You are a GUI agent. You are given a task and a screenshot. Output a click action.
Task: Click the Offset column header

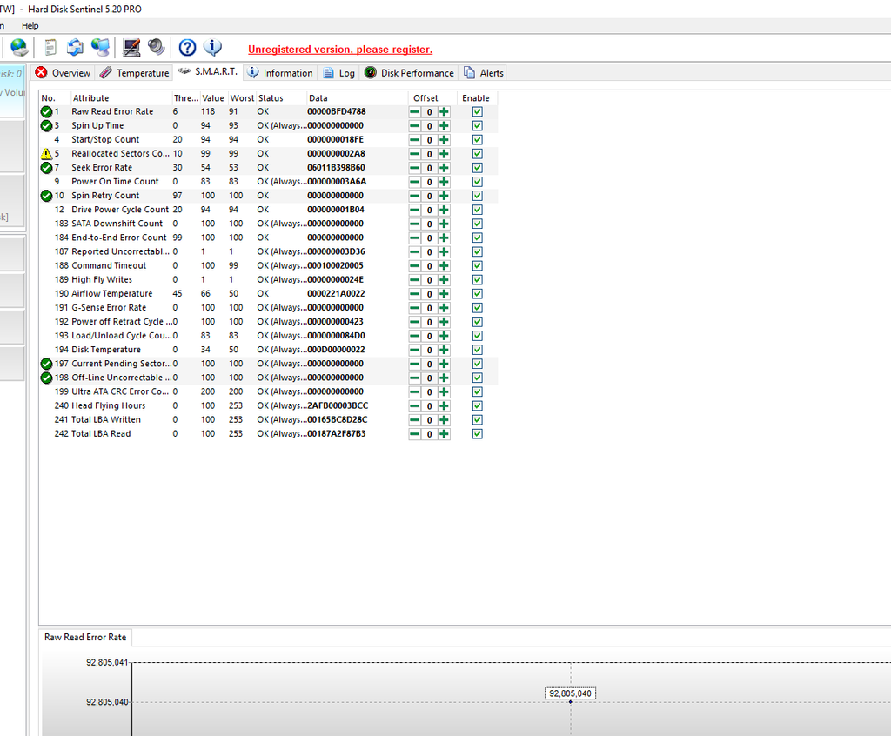432,97
